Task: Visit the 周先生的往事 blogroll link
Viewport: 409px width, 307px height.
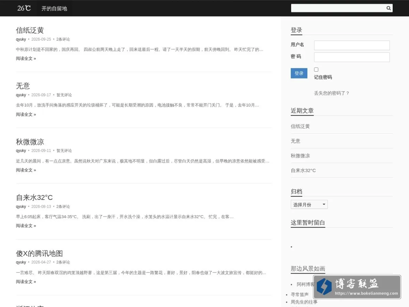Action: [304, 302]
